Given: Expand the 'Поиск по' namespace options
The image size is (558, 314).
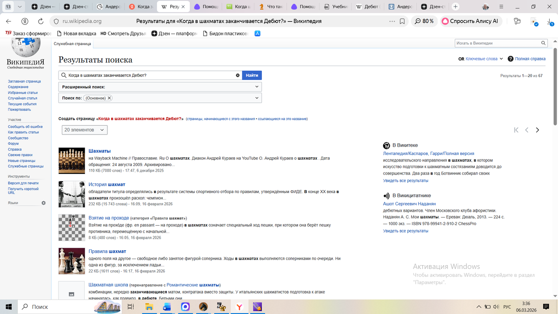Looking at the screenshot, I should tap(257, 98).
